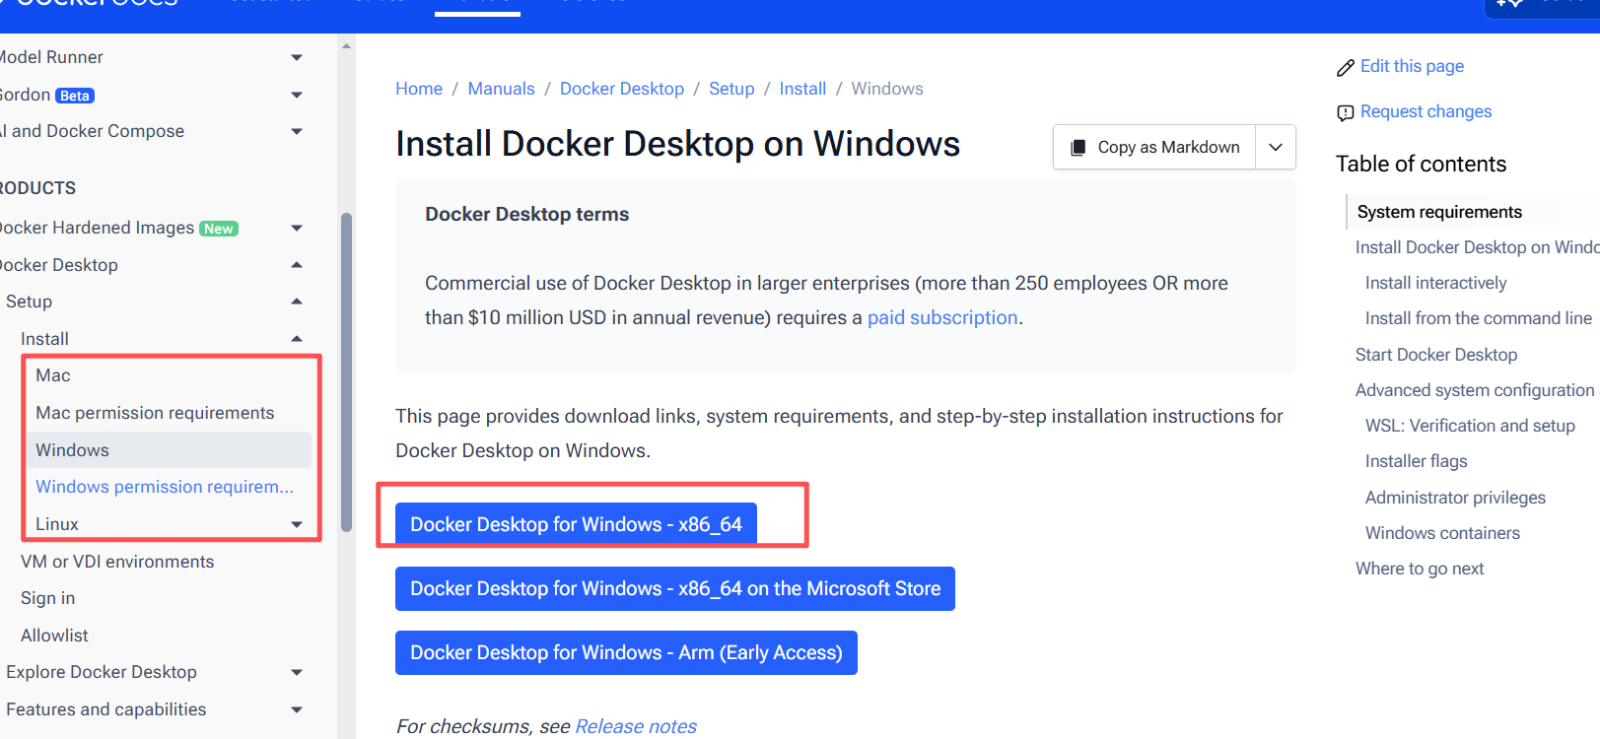The width and height of the screenshot is (1600, 739).
Task: Click the sidebar vertical scrollbar thumb
Action: click(346, 372)
